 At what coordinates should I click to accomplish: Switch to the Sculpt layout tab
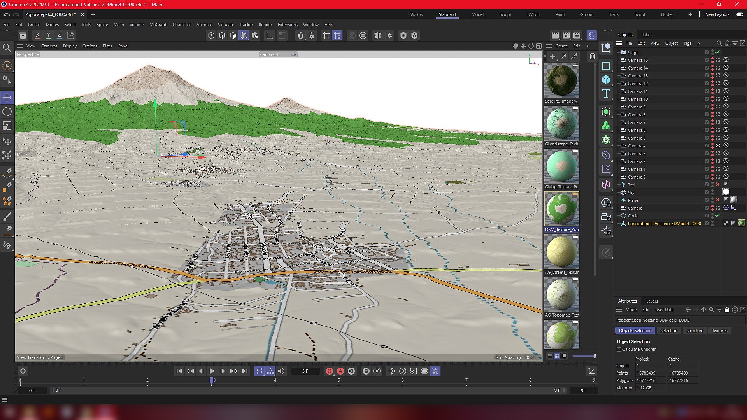505,14
